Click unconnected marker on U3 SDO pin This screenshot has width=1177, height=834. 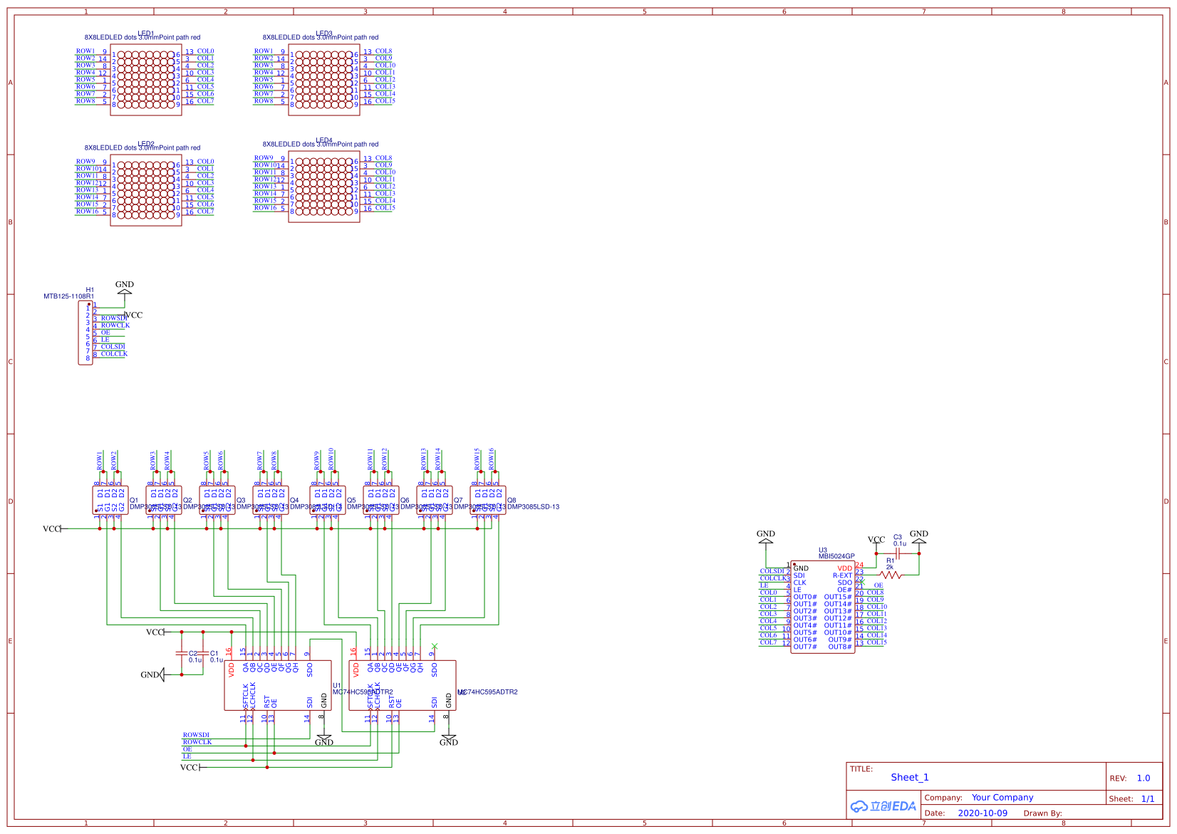[861, 582]
